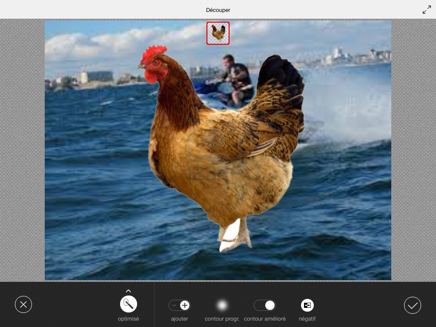Tap the négatif label
Image resolution: width=436 pixels, height=327 pixels.
point(307,319)
